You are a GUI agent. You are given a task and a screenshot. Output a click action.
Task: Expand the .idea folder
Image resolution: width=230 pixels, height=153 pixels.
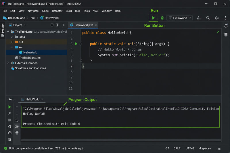pos(12,37)
